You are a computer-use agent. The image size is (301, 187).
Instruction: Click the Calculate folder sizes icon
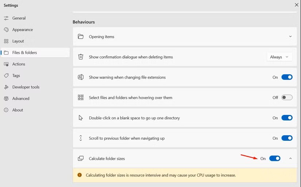pos(81,159)
